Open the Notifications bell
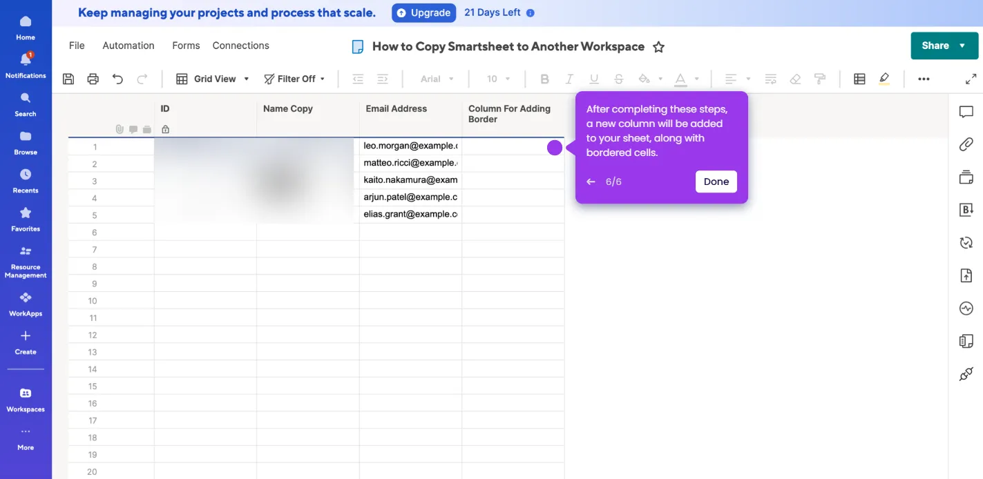Image resolution: width=983 pixels, height=479 pixels. point(26,66)
